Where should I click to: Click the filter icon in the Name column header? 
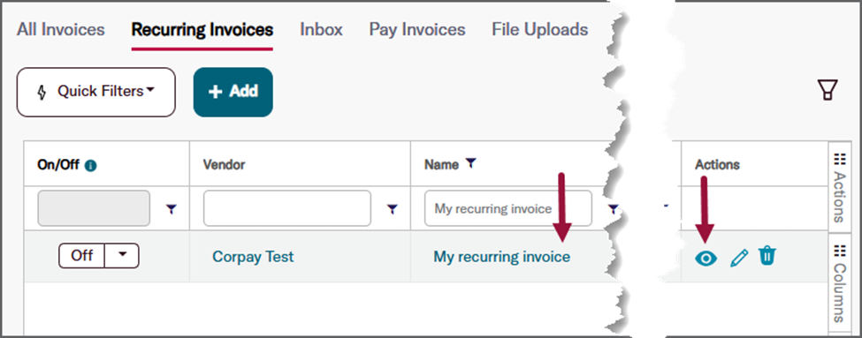click(470, 163)
